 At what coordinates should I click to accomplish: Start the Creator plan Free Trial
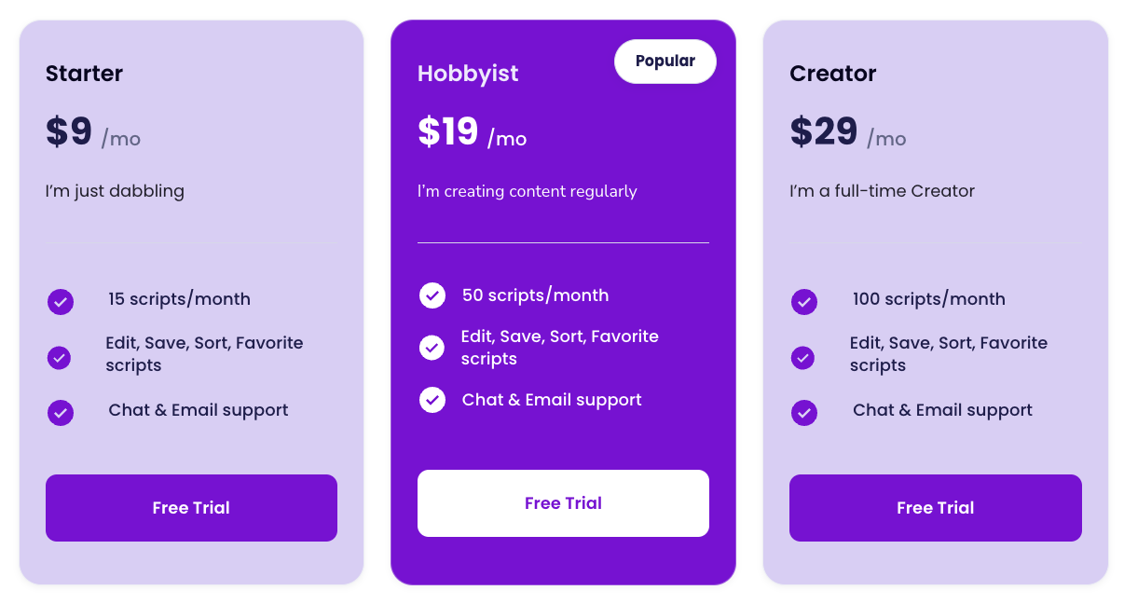[935, 508]
